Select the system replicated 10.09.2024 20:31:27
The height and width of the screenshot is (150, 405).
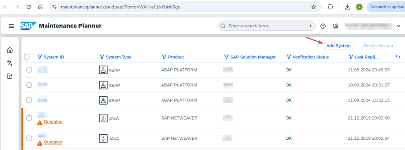[29, 85]
